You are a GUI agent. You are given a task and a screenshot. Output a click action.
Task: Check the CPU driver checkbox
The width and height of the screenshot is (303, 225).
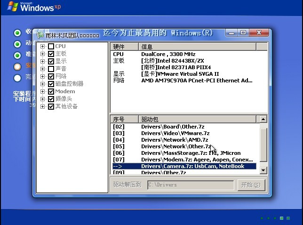[51, 46]
